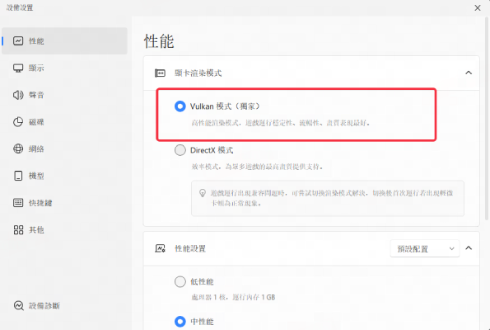This screenshot has width=490, height=330.
Task: Switch to the 聲音 tab label
Action: (36, 95)
